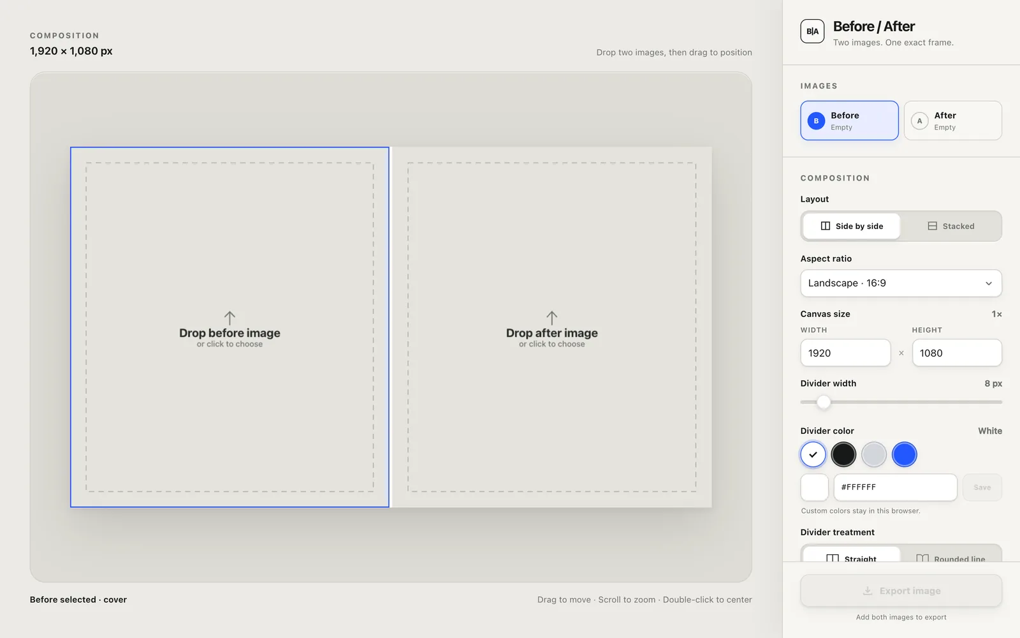
Task: Click the Drag to move · Scroll to zoom hint
Action: [x=645, y=600]
